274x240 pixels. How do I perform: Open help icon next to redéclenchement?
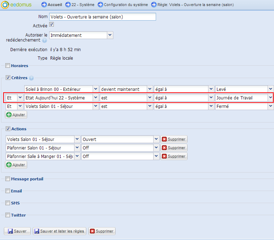(x=45, y=40)
